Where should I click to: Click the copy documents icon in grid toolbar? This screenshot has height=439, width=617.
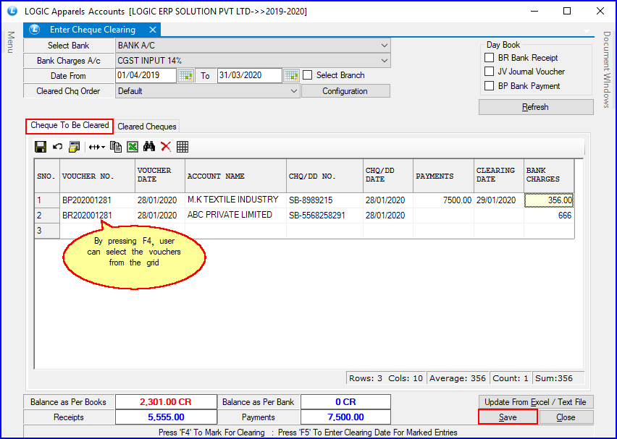pos(116,147)
